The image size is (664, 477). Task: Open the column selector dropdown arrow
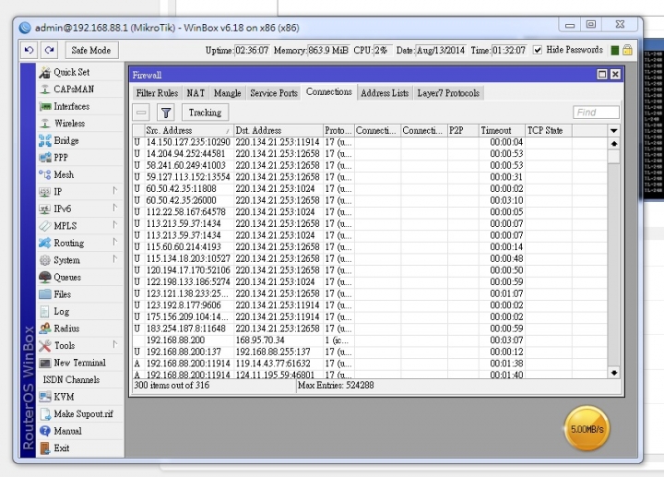click(x=613, y=130)
